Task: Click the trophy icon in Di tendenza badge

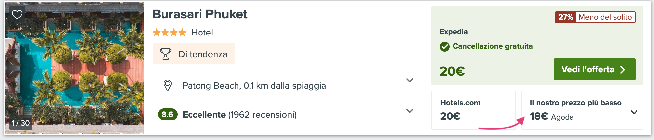Action: pyautogui.click(x=165, y=54)
